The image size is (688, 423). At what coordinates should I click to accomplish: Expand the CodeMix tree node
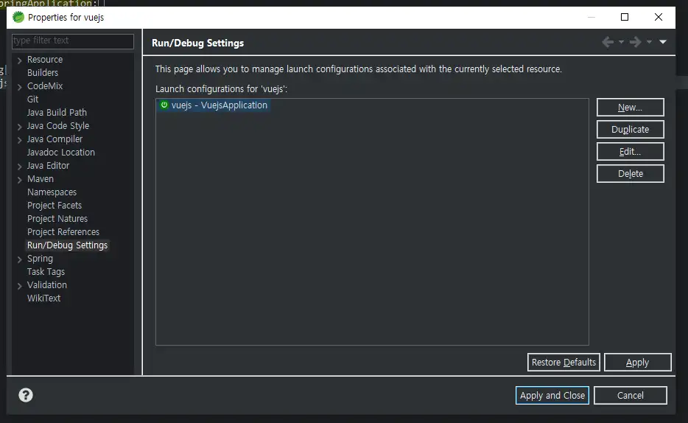[19, 87]
